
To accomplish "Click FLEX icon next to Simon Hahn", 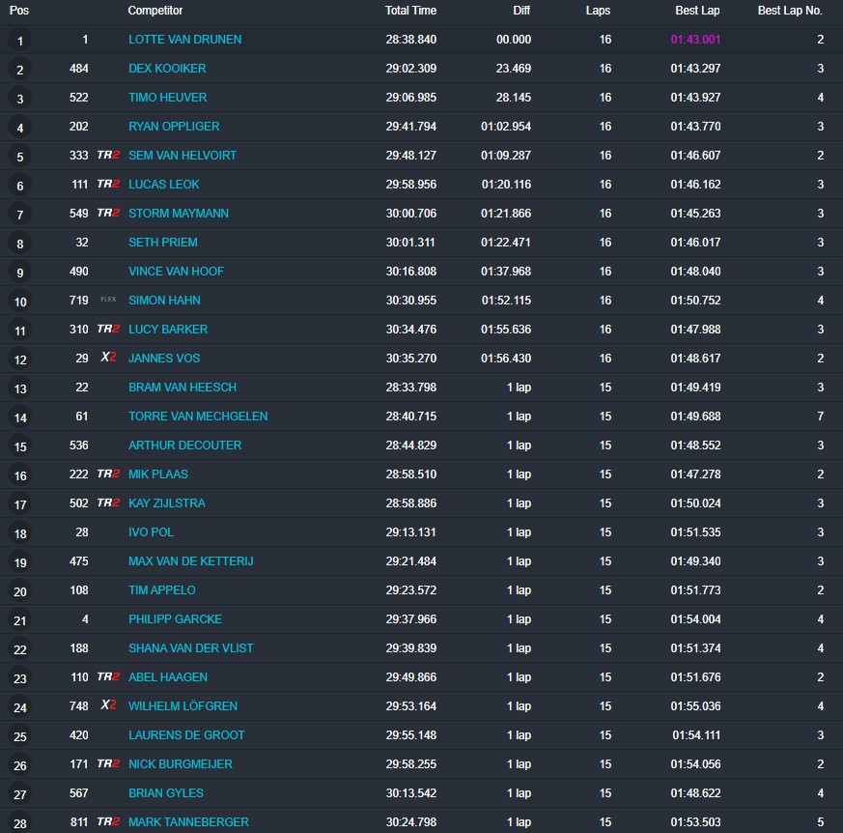I will tap(108, 301).
